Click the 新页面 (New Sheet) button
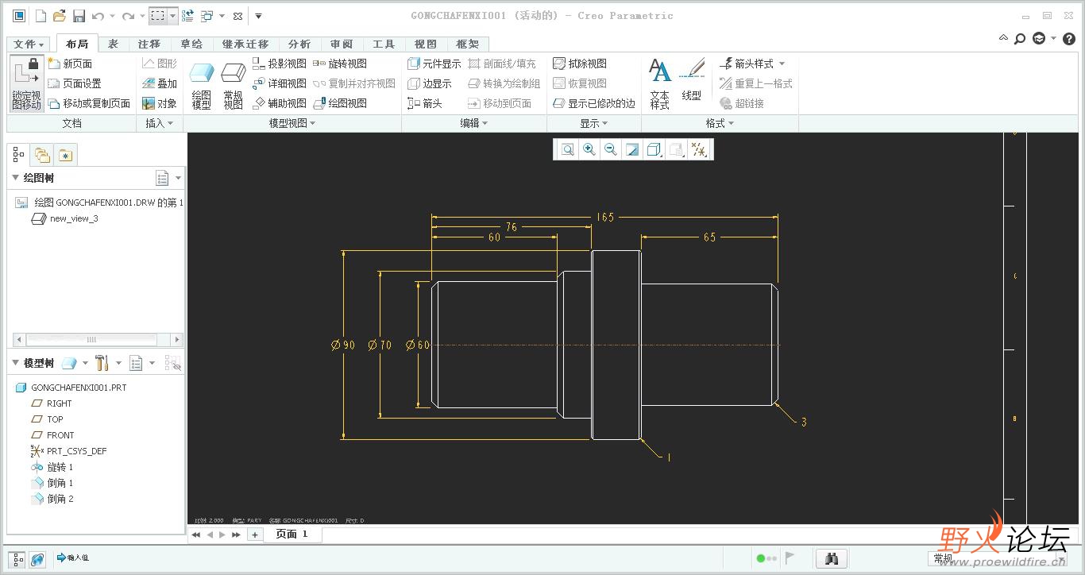The height and width of the screenshot is (575, 1085). [x=70, y=64]
